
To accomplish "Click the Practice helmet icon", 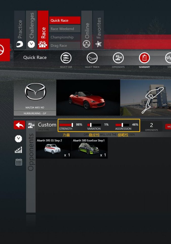I will click(x=20, y=44).
